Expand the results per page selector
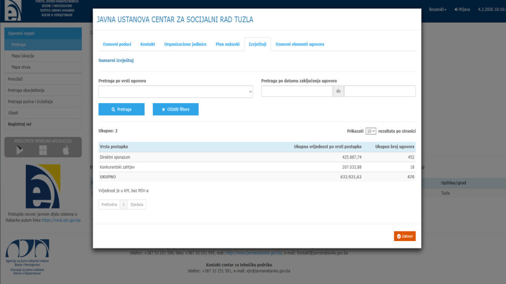This screenshot has height=284, width=506. (x=371, y=131)
